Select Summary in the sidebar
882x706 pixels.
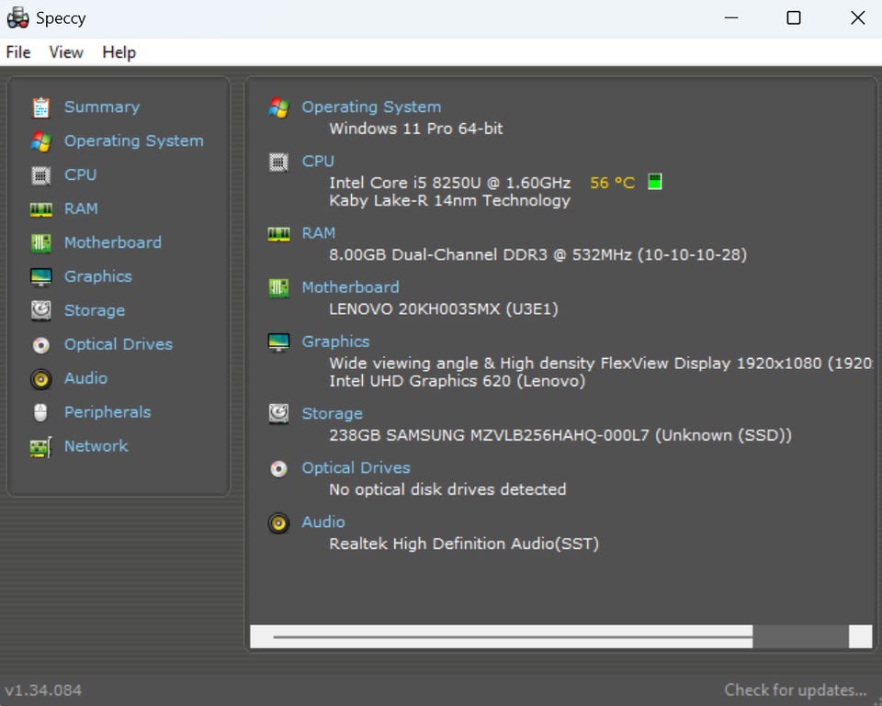point(102,106)
